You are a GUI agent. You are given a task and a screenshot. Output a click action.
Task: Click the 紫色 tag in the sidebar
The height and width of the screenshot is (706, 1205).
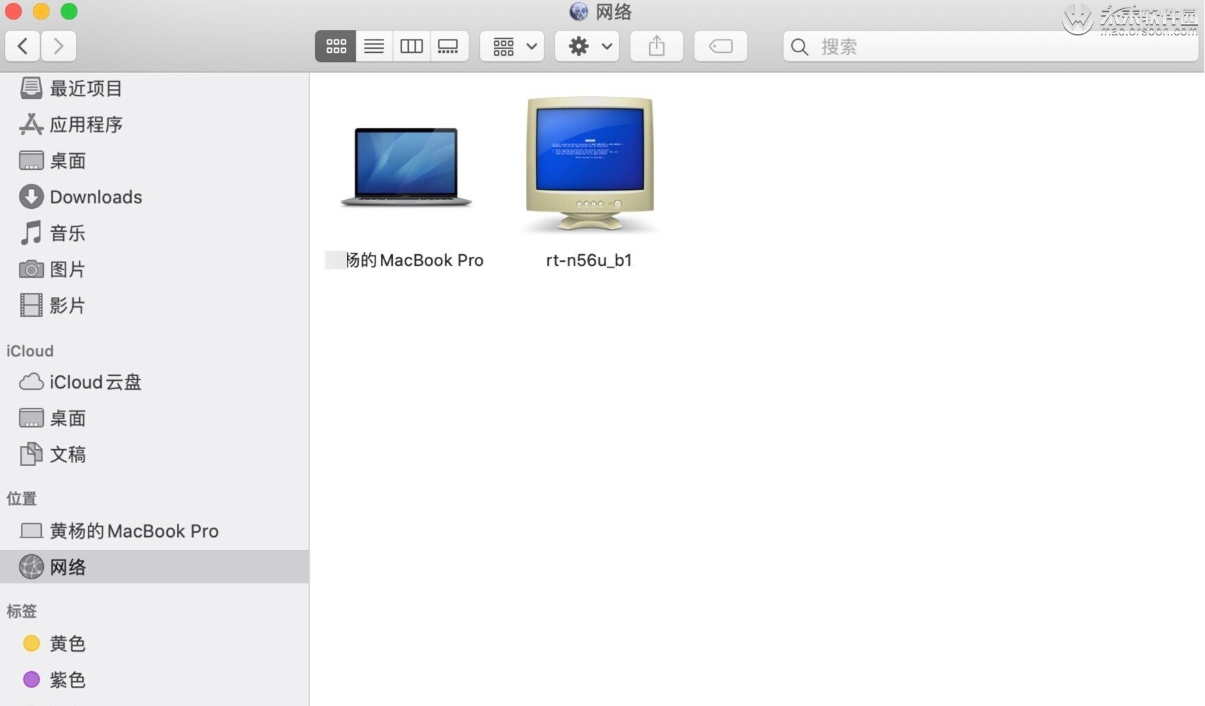tap(155, 680)
